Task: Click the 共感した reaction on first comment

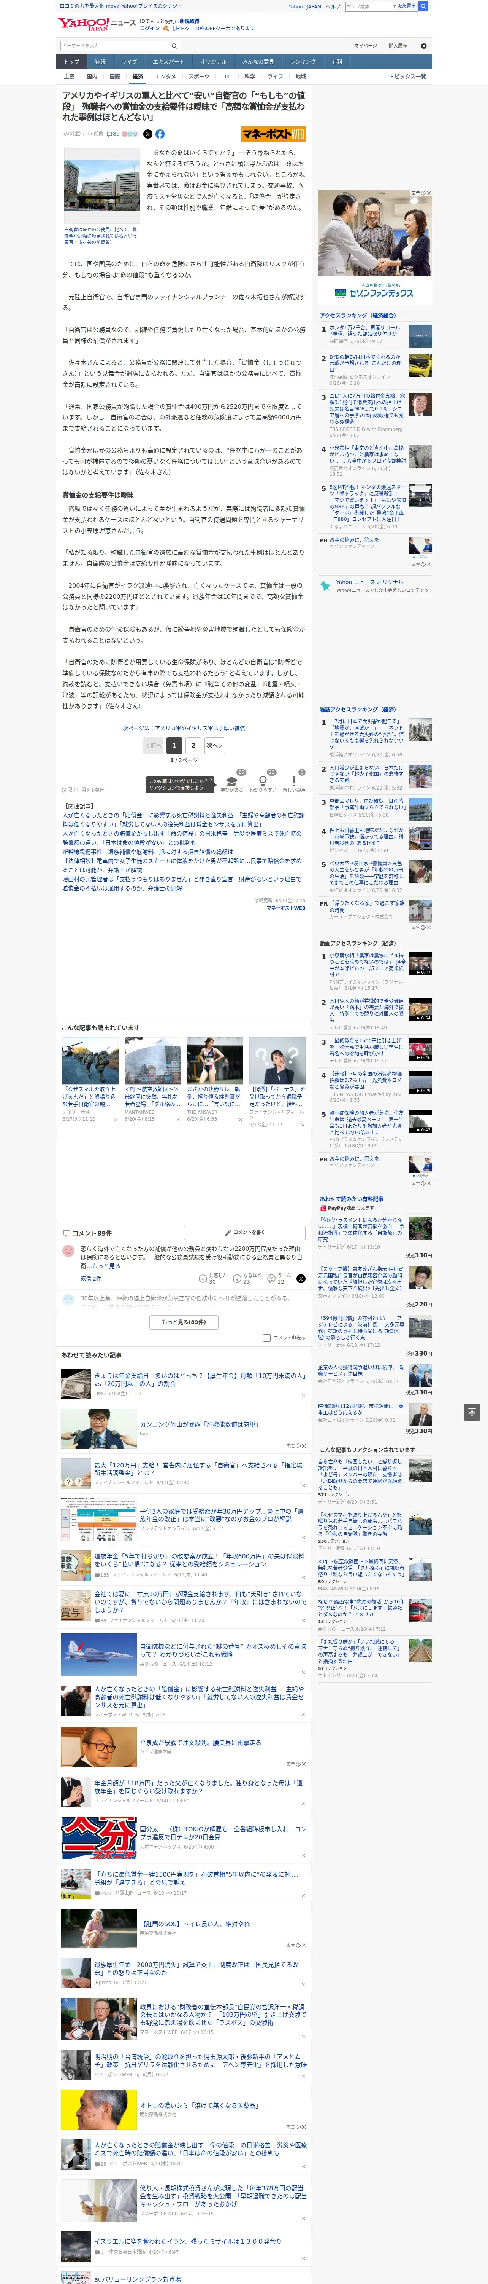Action: click(214, 1279)
